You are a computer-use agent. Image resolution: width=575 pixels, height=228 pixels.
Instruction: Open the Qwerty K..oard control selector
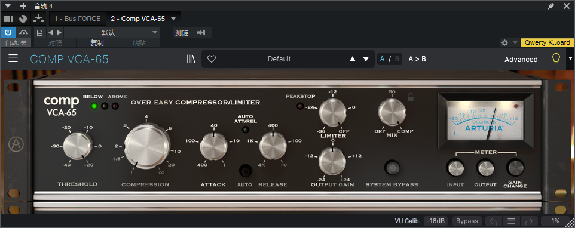point(547,42)
